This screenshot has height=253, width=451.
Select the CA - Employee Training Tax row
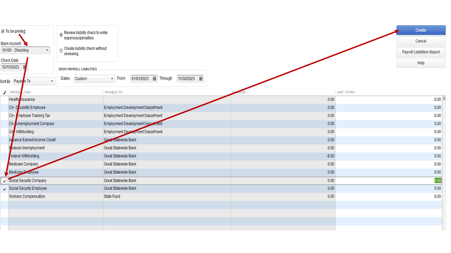point(221,116)
